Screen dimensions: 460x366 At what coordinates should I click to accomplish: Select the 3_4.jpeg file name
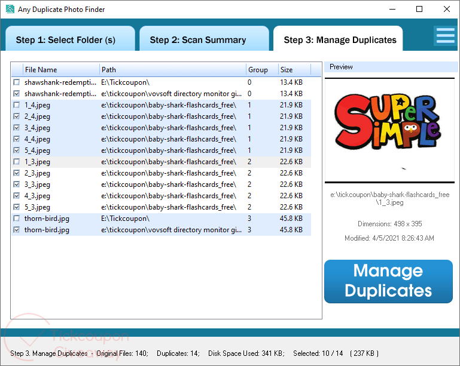(x=37, y=128)
